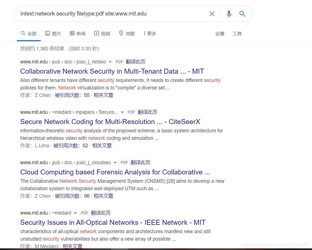Select the 地图 maps tab
Image resolution: width=312 pixels, height=250 pixels.
127,33
